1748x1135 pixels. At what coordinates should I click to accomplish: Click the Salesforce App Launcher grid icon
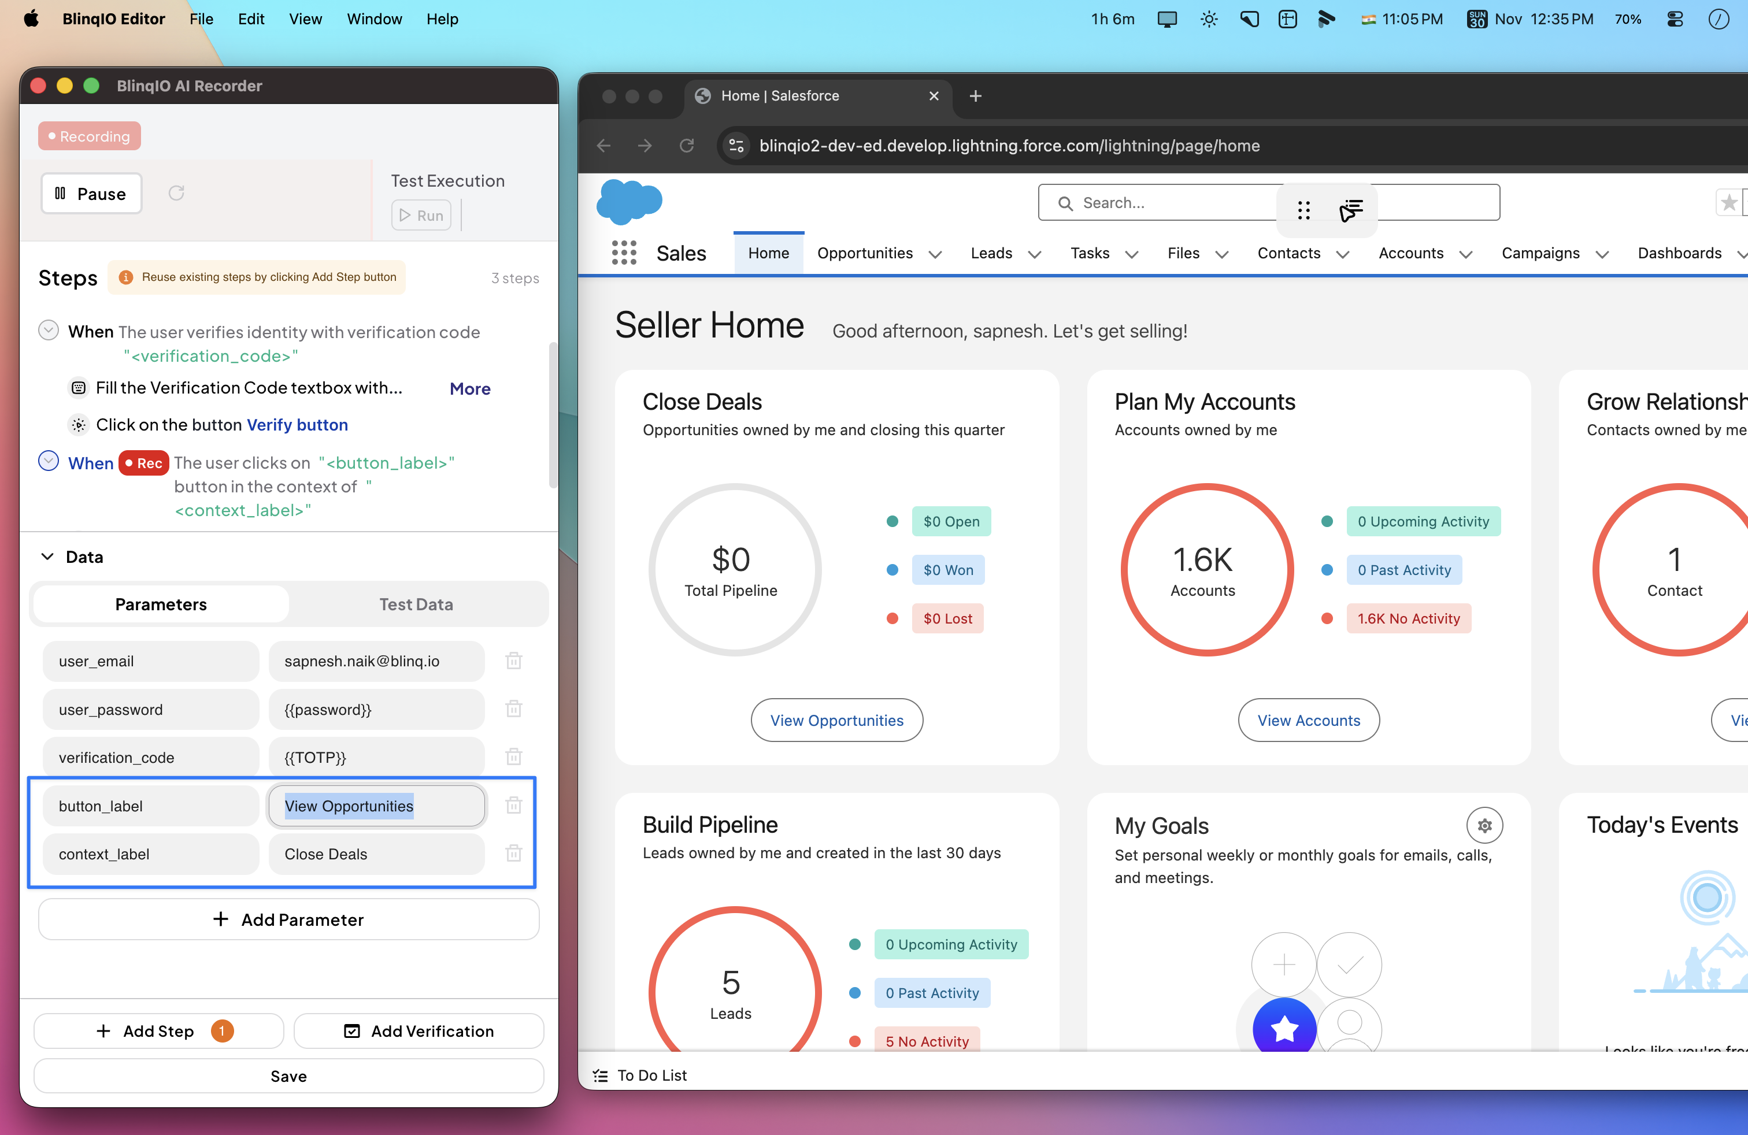click(x=624, y=253)
